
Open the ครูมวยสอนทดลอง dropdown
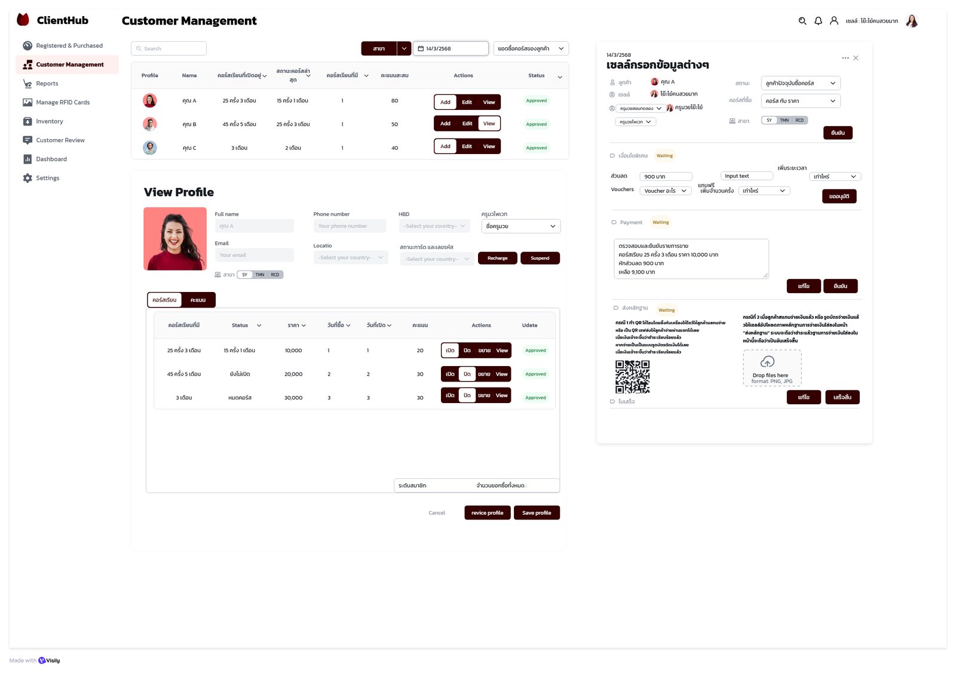641,109
